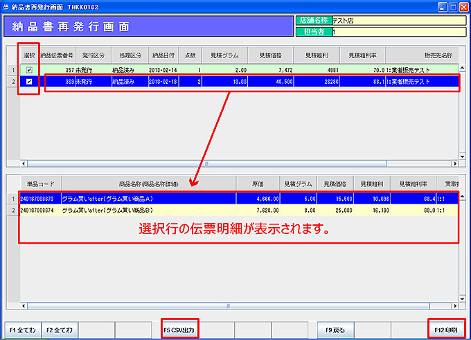
Task: Select slip number 363 cell
Action: (57, 82)
